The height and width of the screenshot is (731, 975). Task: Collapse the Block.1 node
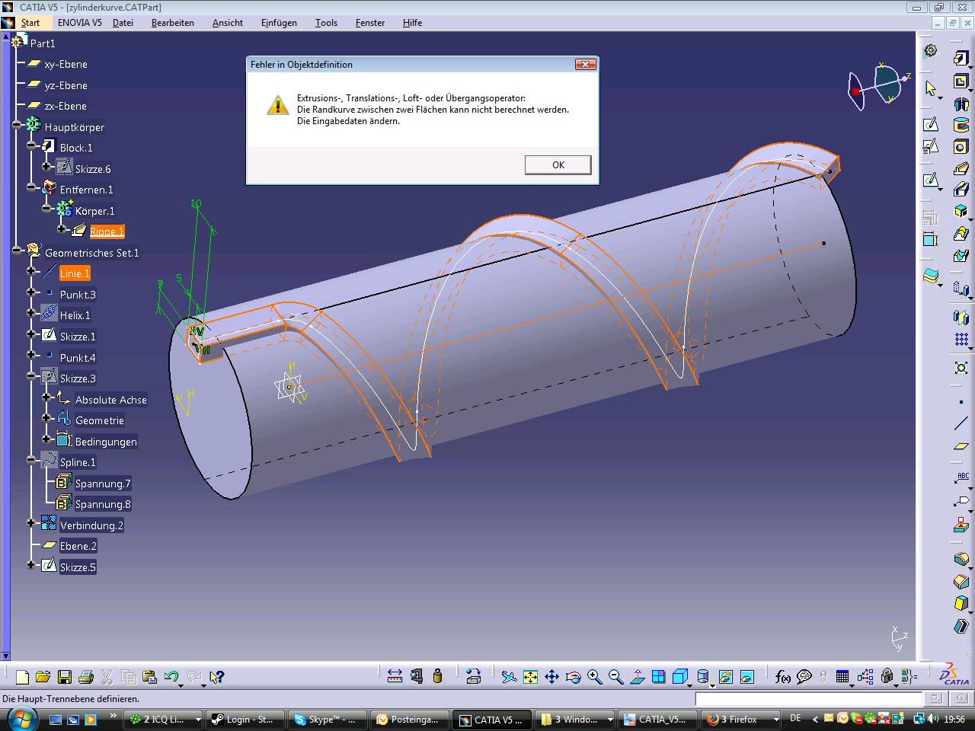[x=31, y=145]
